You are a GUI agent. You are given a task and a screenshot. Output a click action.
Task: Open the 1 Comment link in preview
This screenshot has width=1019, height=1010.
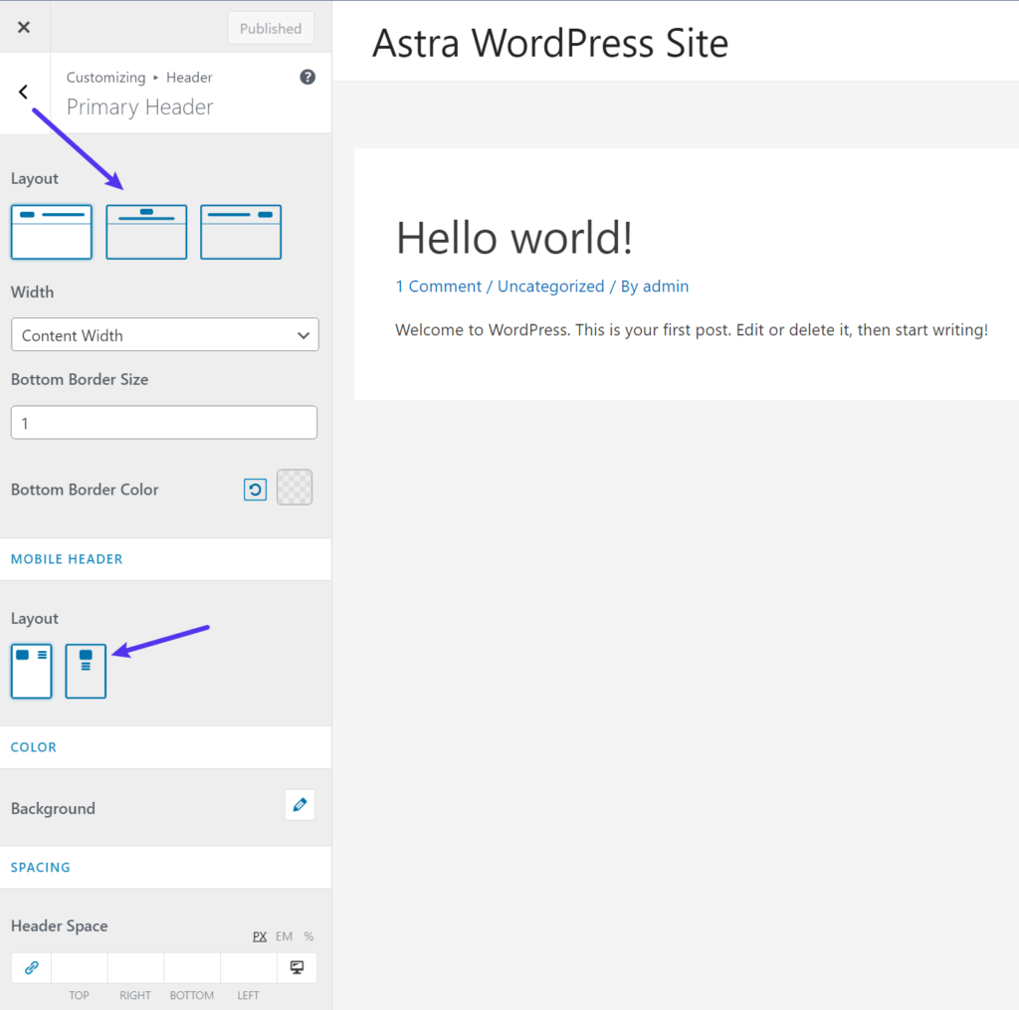click(x=439, y=286)
